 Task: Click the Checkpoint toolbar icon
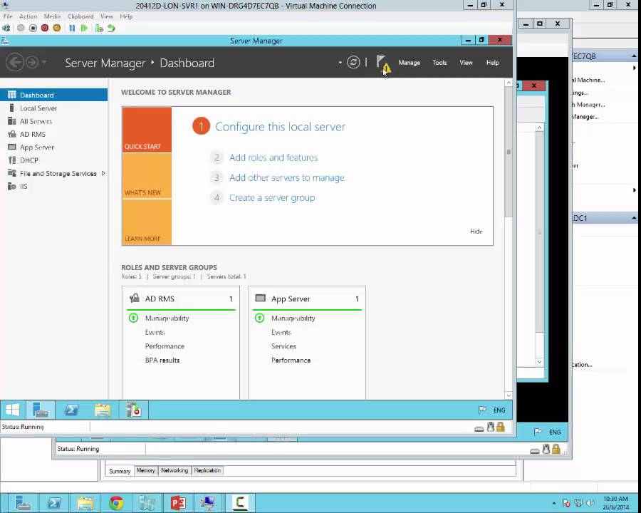click(x=99, y=28)
